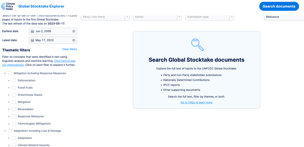This screenshot has height=147, width=304.
Task: Expand the Adaptation sub-filter arrow
Action: (9, 138)
